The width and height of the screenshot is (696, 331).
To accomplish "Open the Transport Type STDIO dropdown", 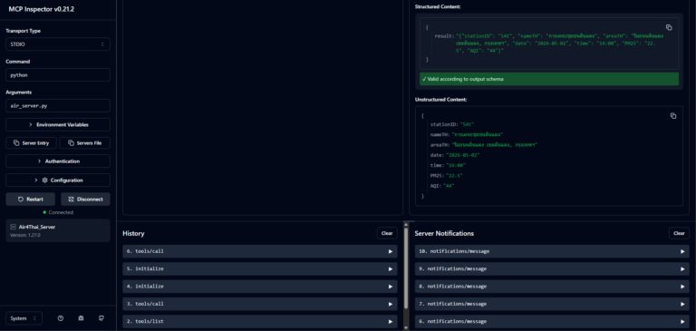I will point(58,44).
